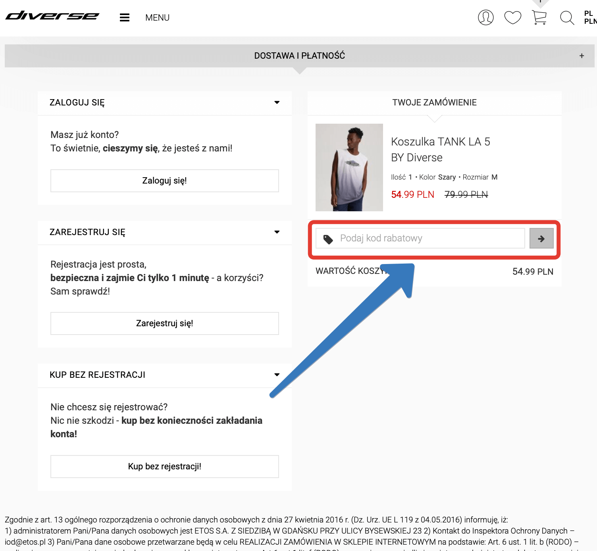This screenshot has height=551, width=597.
Task: Open the hamburger menu icon
Action: (x=125, y=17)
